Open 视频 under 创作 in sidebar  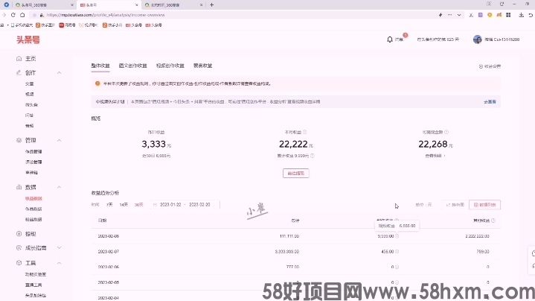tap(30, 95)
